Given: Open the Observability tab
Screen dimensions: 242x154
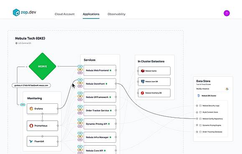Looking at the screenshot, I should pos(116,14).
